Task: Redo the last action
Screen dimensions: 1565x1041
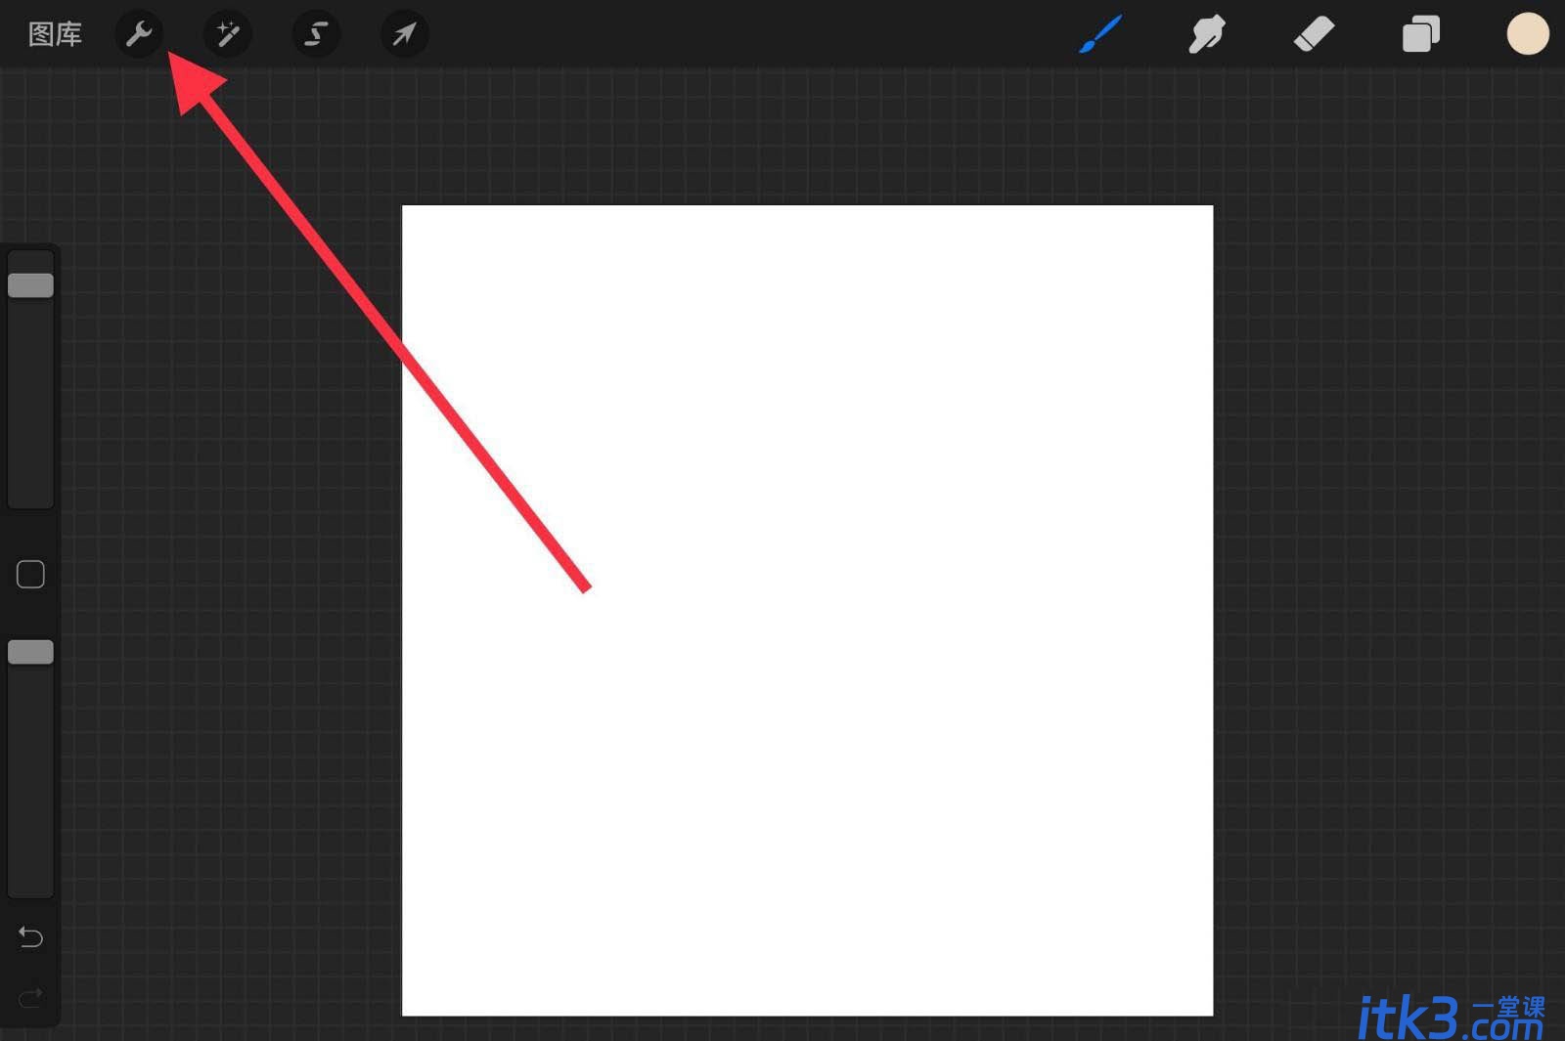Action: (x=30, y=998)
